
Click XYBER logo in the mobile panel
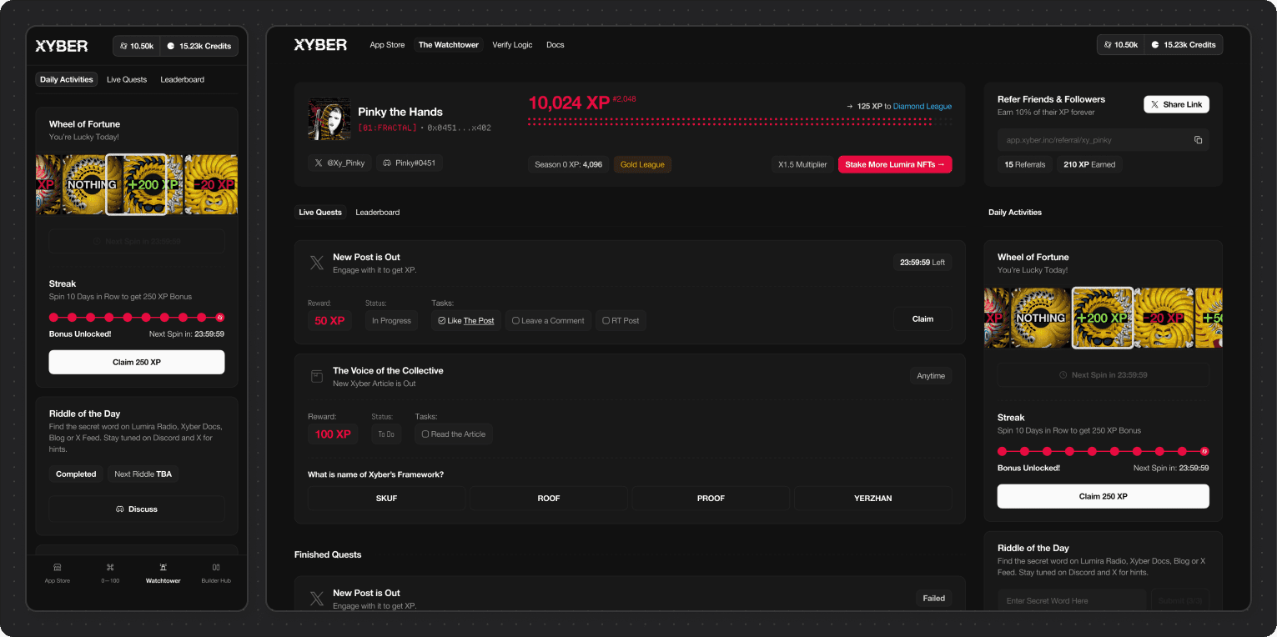(62, 46)
